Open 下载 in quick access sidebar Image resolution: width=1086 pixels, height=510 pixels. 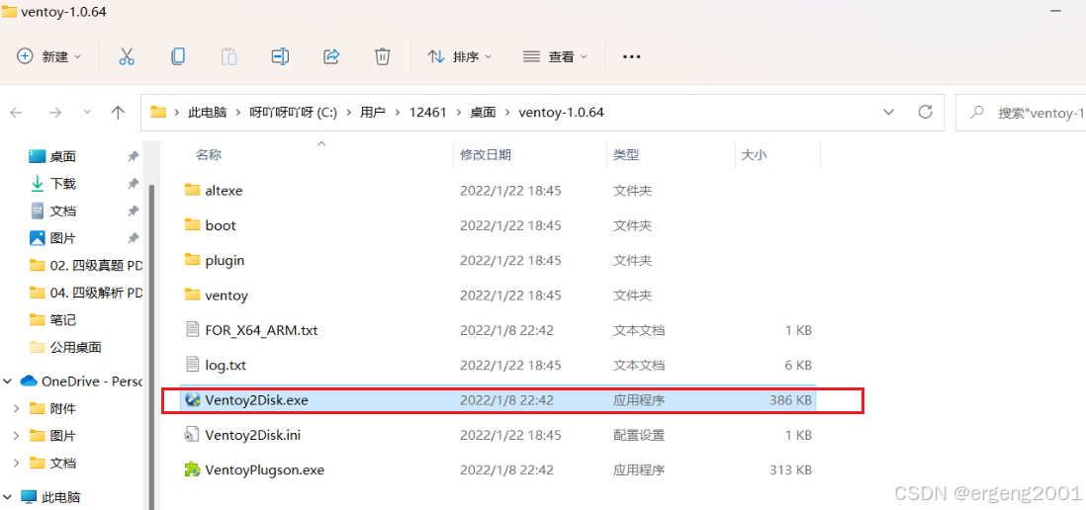coord(62,184)
